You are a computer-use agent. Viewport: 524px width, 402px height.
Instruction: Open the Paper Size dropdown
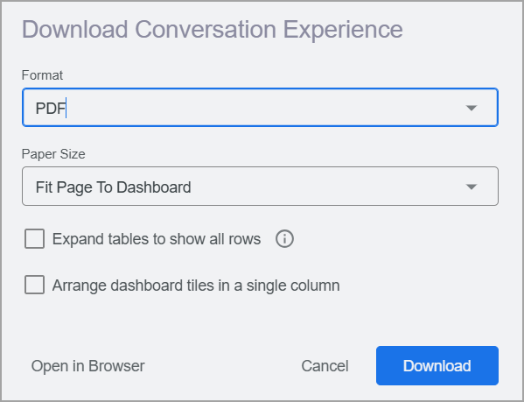260,186
